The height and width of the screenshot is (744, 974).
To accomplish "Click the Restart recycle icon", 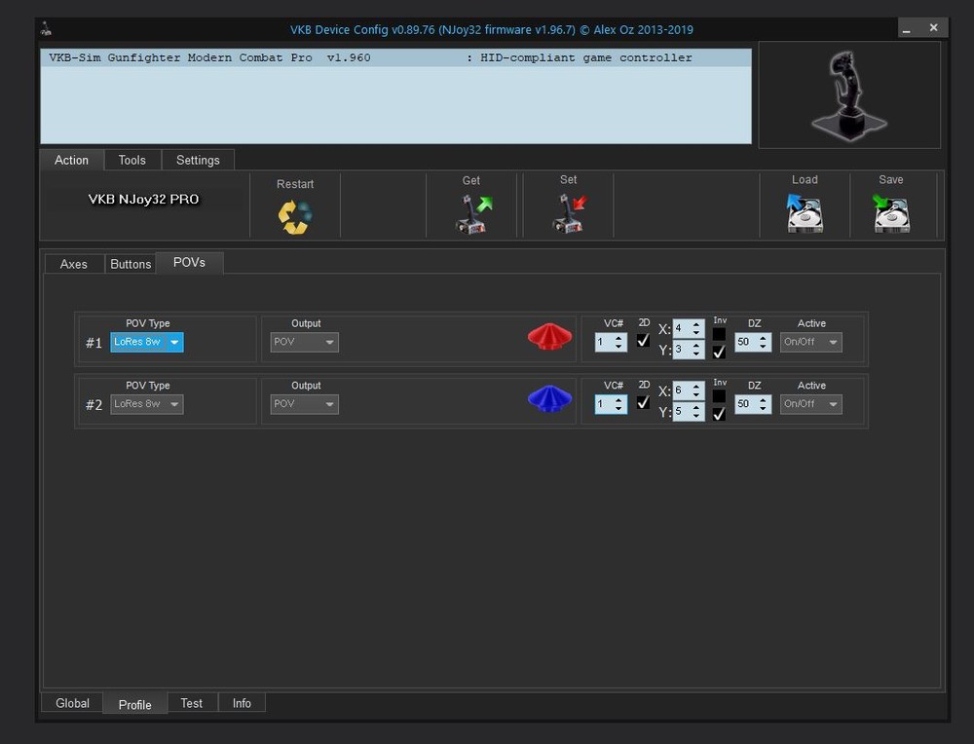I will [295, 217].
